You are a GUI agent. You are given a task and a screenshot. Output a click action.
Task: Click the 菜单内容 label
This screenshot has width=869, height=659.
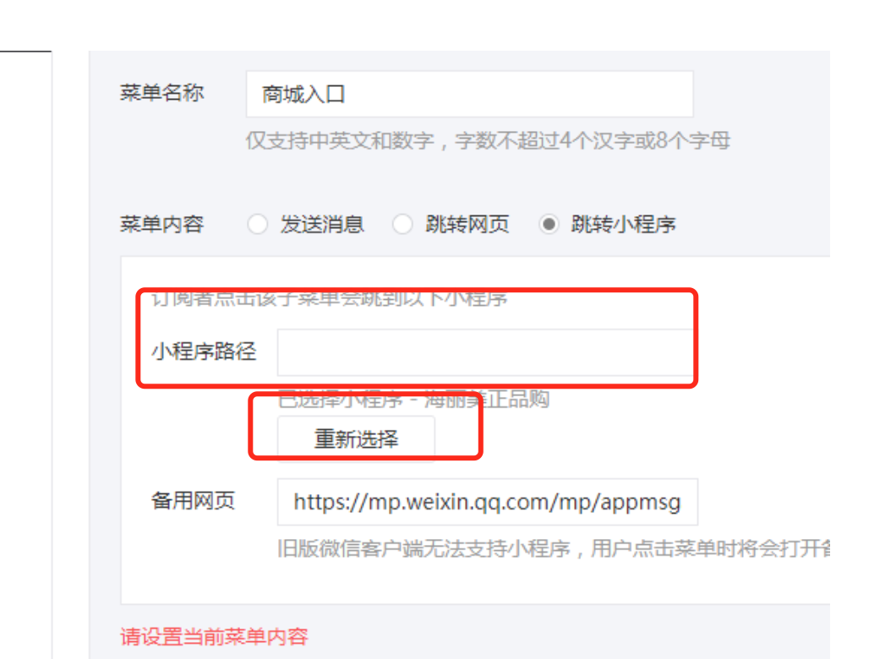[161, 224]
